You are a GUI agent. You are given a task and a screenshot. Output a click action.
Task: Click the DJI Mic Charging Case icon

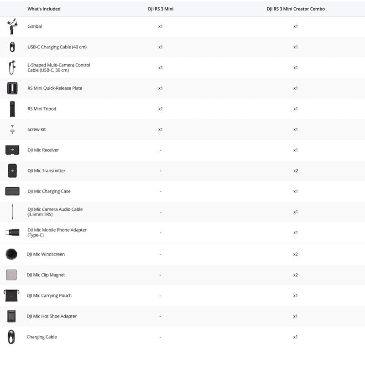12,191
